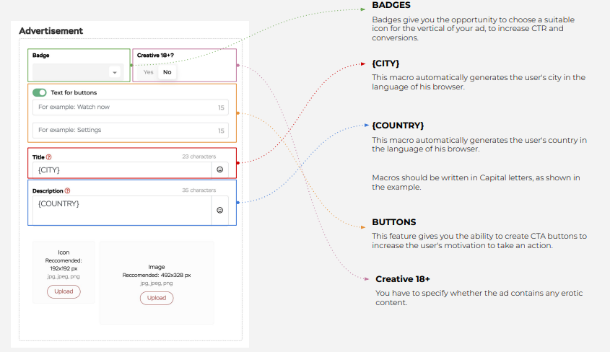Open the Badge selection box
Viewport: 610px width, 352px height.
(78, 72)
